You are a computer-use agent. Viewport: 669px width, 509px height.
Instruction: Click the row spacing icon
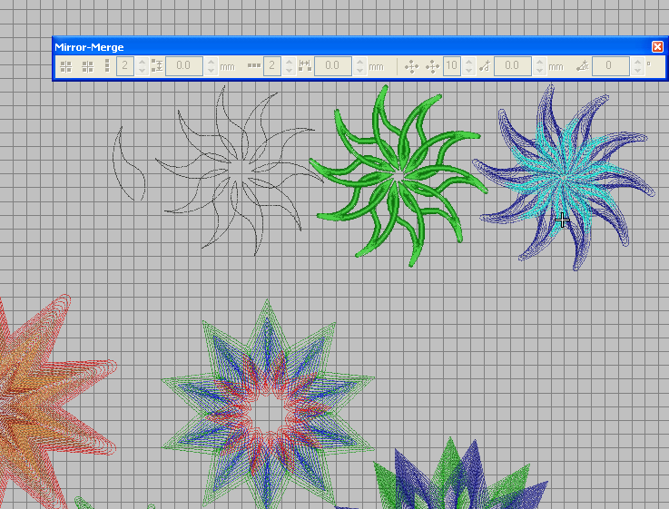point(157,66)
